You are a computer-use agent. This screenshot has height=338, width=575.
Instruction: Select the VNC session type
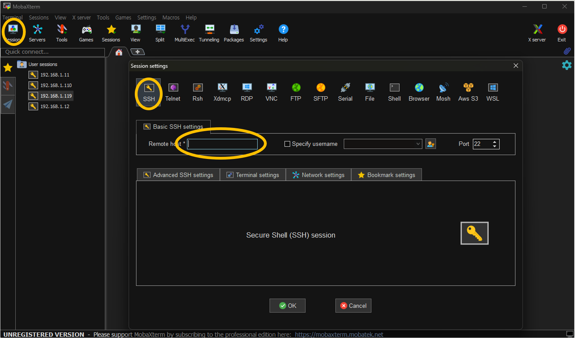[x=271, y=92]
